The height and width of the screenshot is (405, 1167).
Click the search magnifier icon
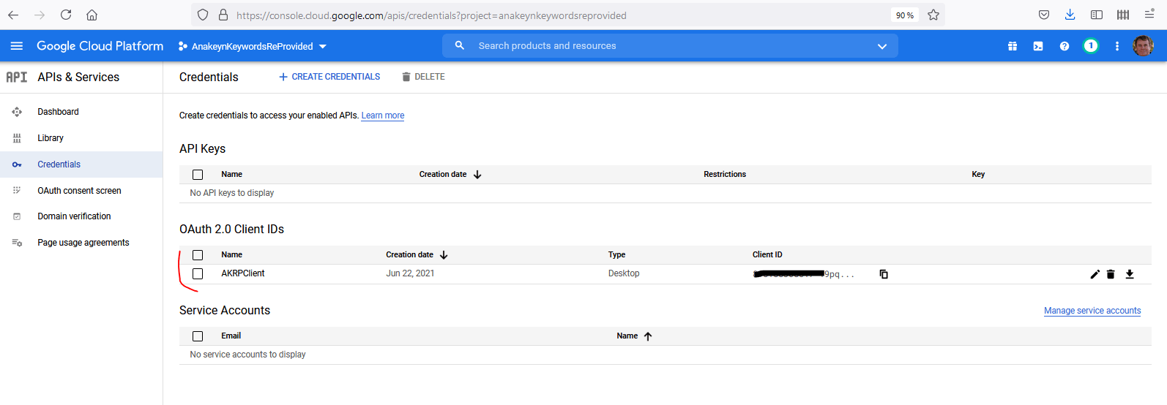point(460,45)
